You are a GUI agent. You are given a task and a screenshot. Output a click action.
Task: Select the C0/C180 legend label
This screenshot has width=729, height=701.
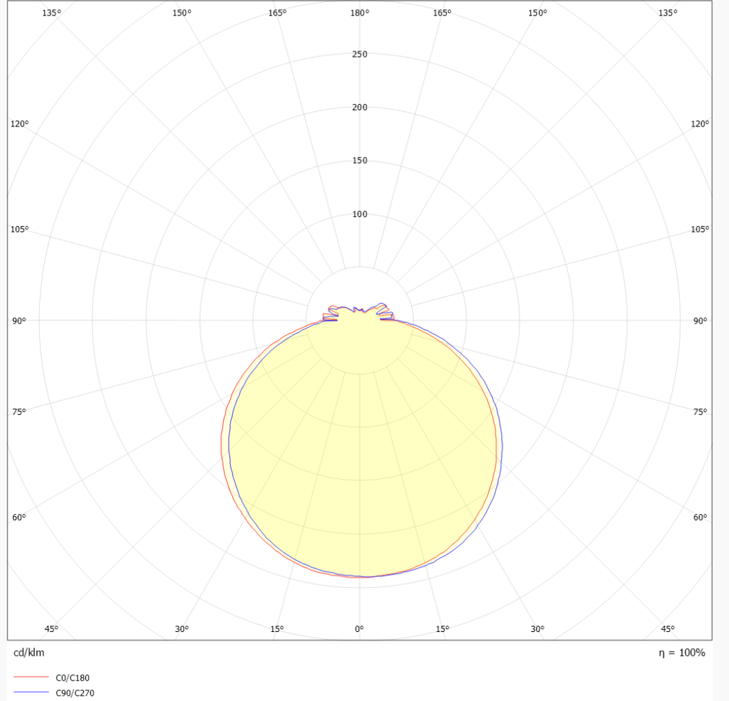pyautogui.click(x=72, y=678)
